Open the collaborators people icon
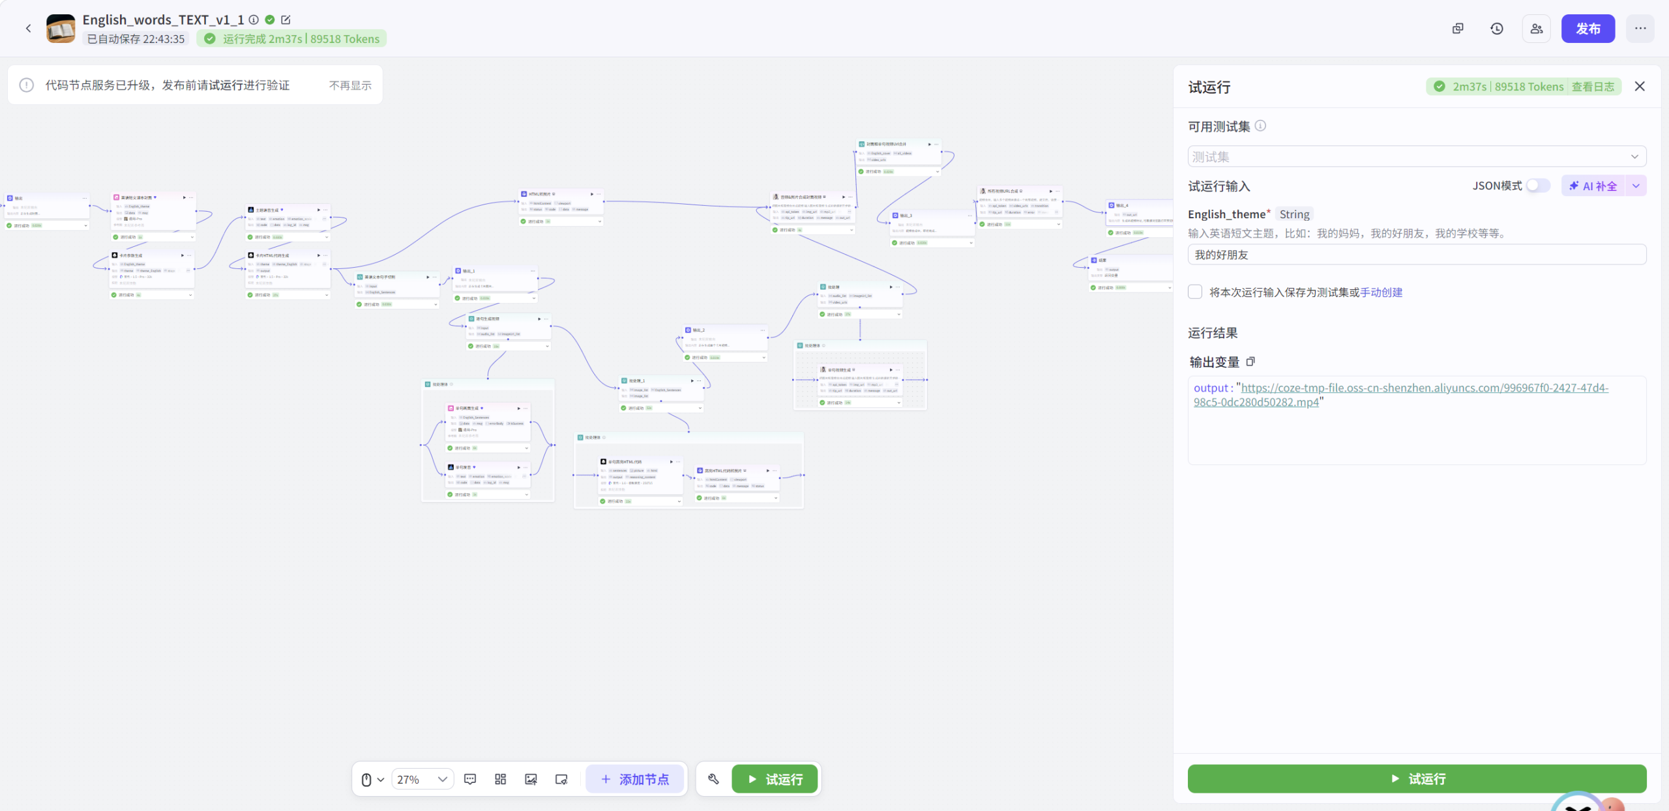This screenshot has width=1669, height=811. pyautogui.click(x=1537, y=29)
